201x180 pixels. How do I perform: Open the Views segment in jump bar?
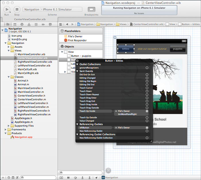point(121,24)
